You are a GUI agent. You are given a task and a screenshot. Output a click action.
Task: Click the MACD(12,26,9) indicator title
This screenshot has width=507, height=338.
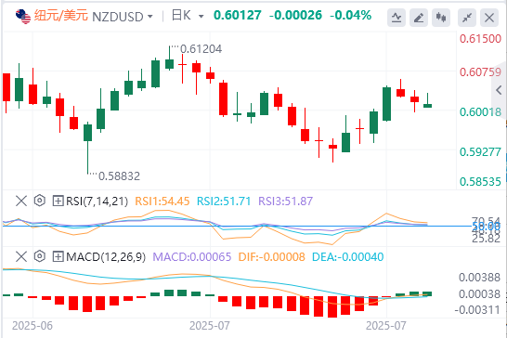click(x=106, y=257)
